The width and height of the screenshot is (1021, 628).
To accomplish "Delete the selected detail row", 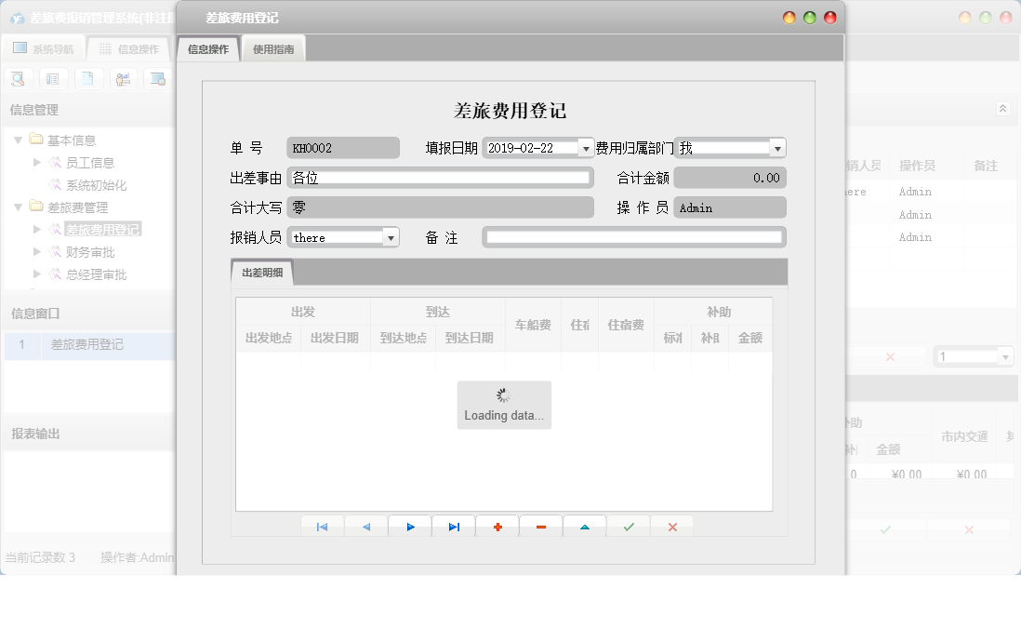I will [x=540, y=526].
